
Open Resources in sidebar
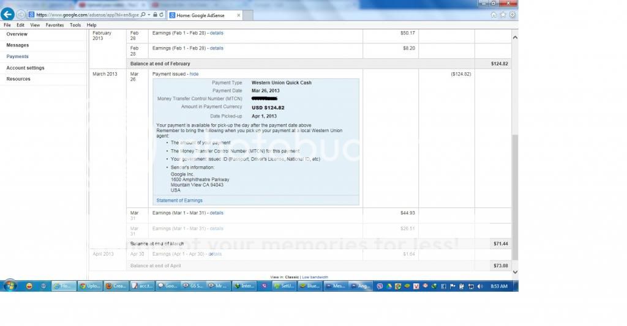[x=18, y=79]
